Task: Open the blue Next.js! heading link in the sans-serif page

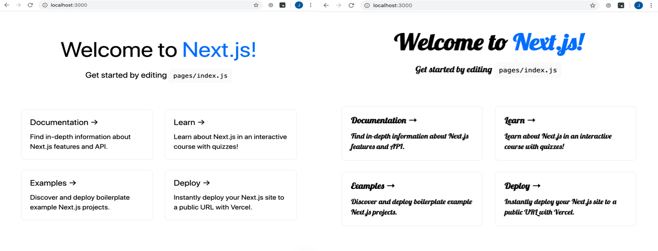Action: (219, 50)
